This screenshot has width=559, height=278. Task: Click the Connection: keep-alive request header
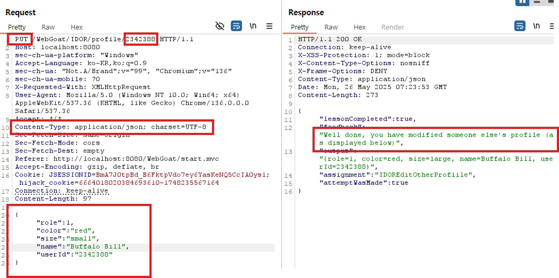coord(62,191)
